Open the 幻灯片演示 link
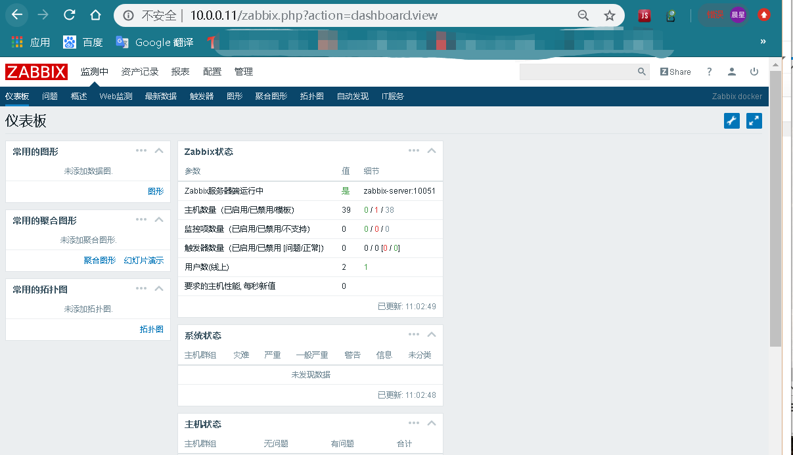 tap(144, 261)
